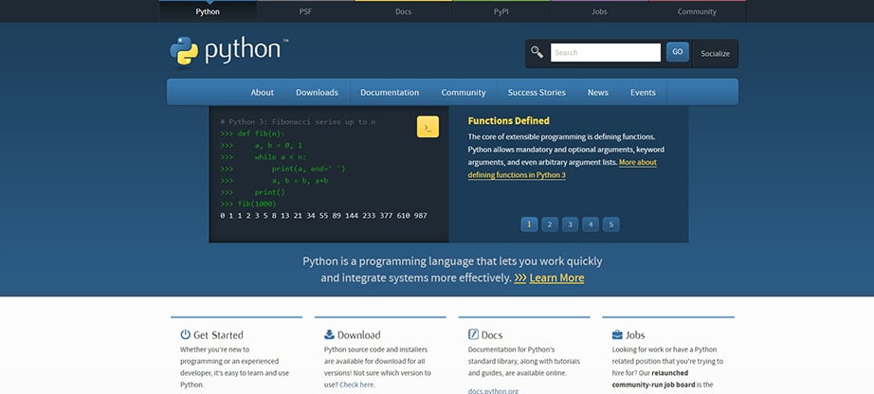
Task: Select the Python top tab
Action: coord(208,11)
